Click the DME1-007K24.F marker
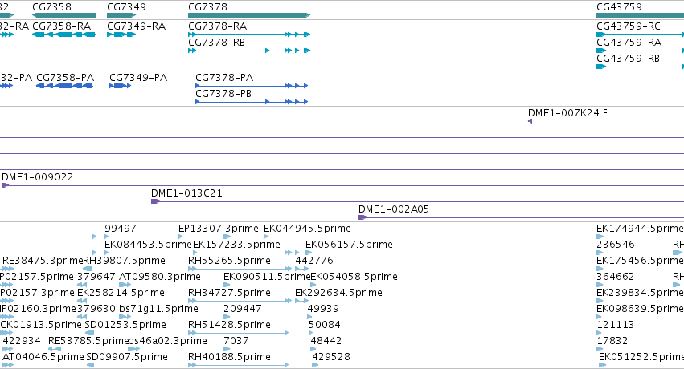Image resolution: width=684 pixels, height=369 pixels. (530, 121)
